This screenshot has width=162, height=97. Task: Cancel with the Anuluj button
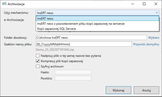(x=146, y=90)
